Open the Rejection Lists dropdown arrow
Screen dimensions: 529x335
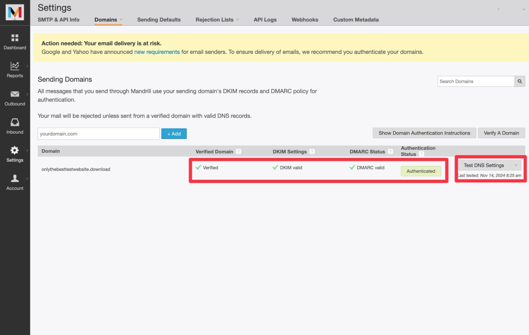pyautogui.click(x=237, y=20)
